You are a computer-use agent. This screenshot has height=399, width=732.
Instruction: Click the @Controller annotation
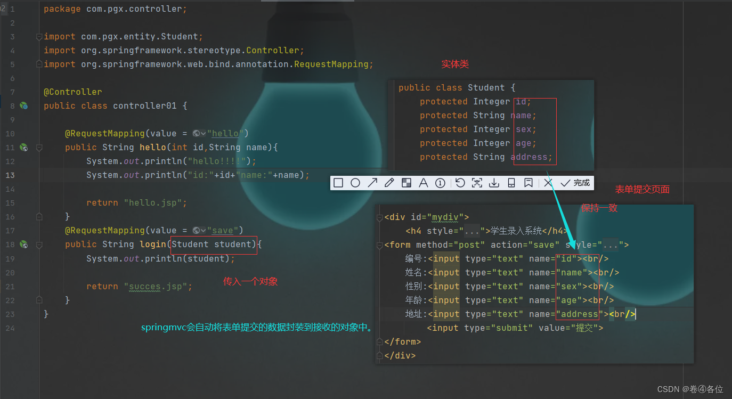click(73, 92)
